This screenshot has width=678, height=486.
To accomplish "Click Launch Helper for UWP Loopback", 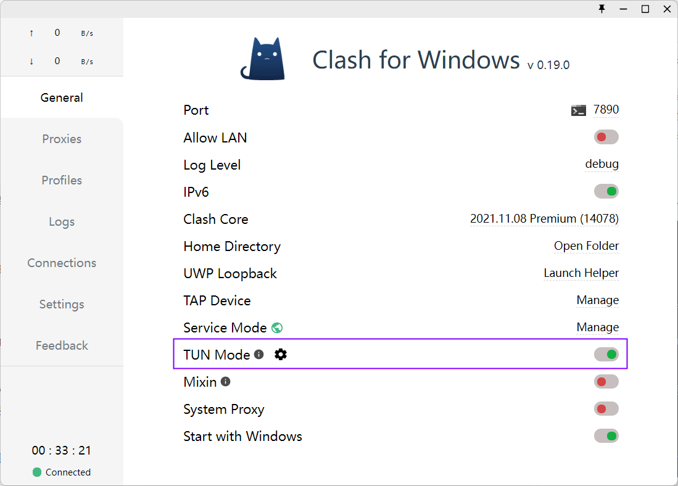I will click(x=581, y=273).
